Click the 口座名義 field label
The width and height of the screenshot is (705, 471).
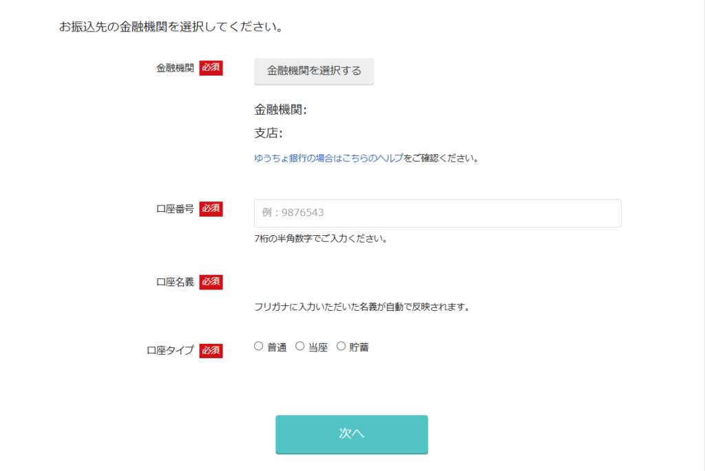pyautogui.click(x=175, y=282)
